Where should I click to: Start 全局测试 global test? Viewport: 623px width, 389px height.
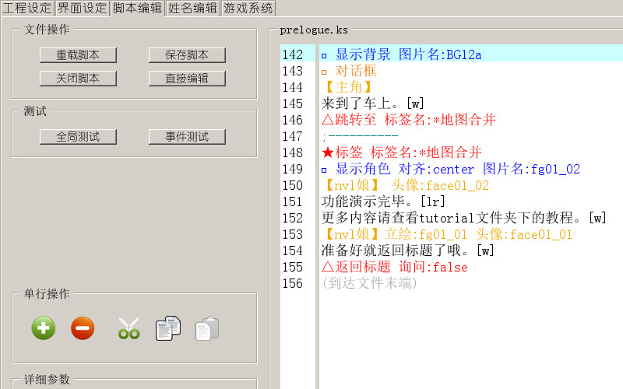78,137
